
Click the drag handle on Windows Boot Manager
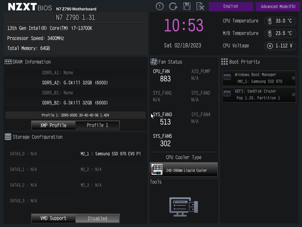(x=293, y=78)
